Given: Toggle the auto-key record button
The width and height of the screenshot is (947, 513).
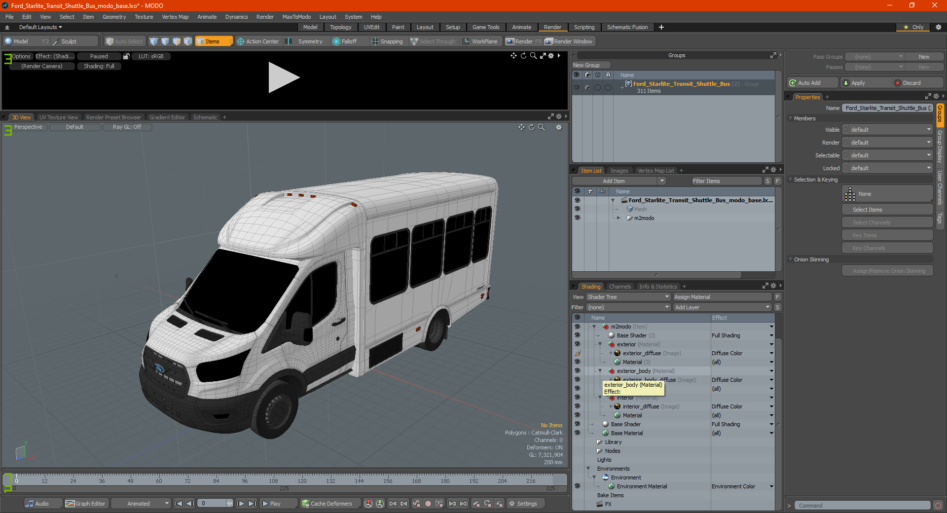Looking at the screenshot, I should point(428,504).
